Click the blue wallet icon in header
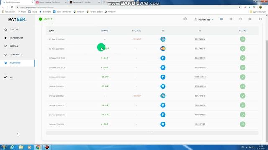The width and height of the screenshot is (268, 150). (222, 19)
